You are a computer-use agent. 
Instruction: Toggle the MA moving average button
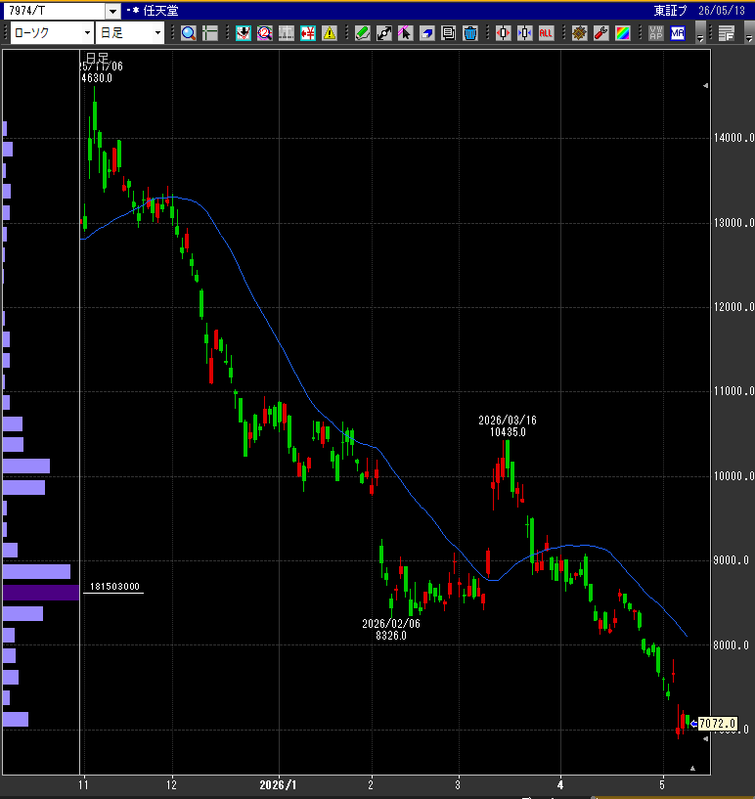click(x=678, y=33)
